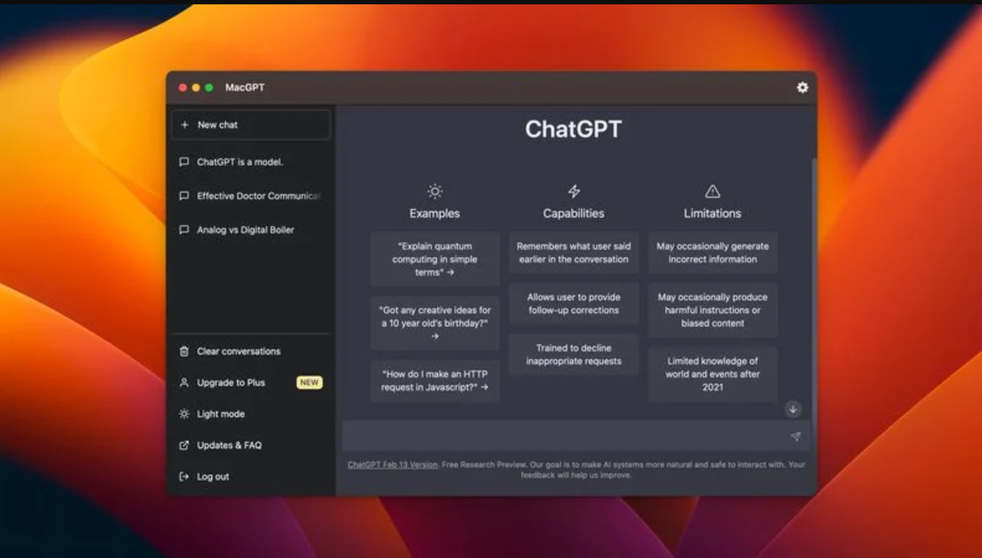Click 'Trained to decline inappropriate requests' card
This screenshot has width=982, height=558.
pos(574,355)
